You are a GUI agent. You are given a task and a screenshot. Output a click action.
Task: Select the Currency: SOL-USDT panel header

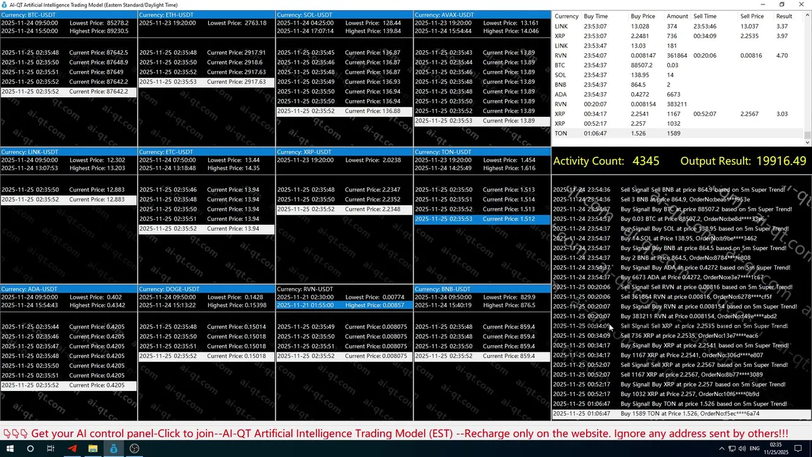click(344, 15)
